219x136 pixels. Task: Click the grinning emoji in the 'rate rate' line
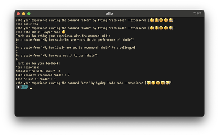pyautogui.click(x=167, y=83)
